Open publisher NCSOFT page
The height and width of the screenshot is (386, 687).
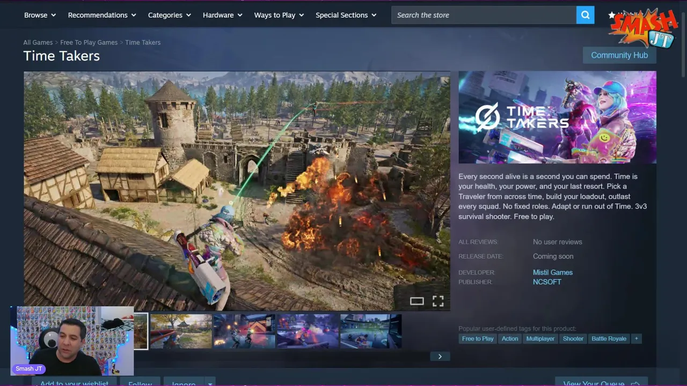click(x=547, y=282)
